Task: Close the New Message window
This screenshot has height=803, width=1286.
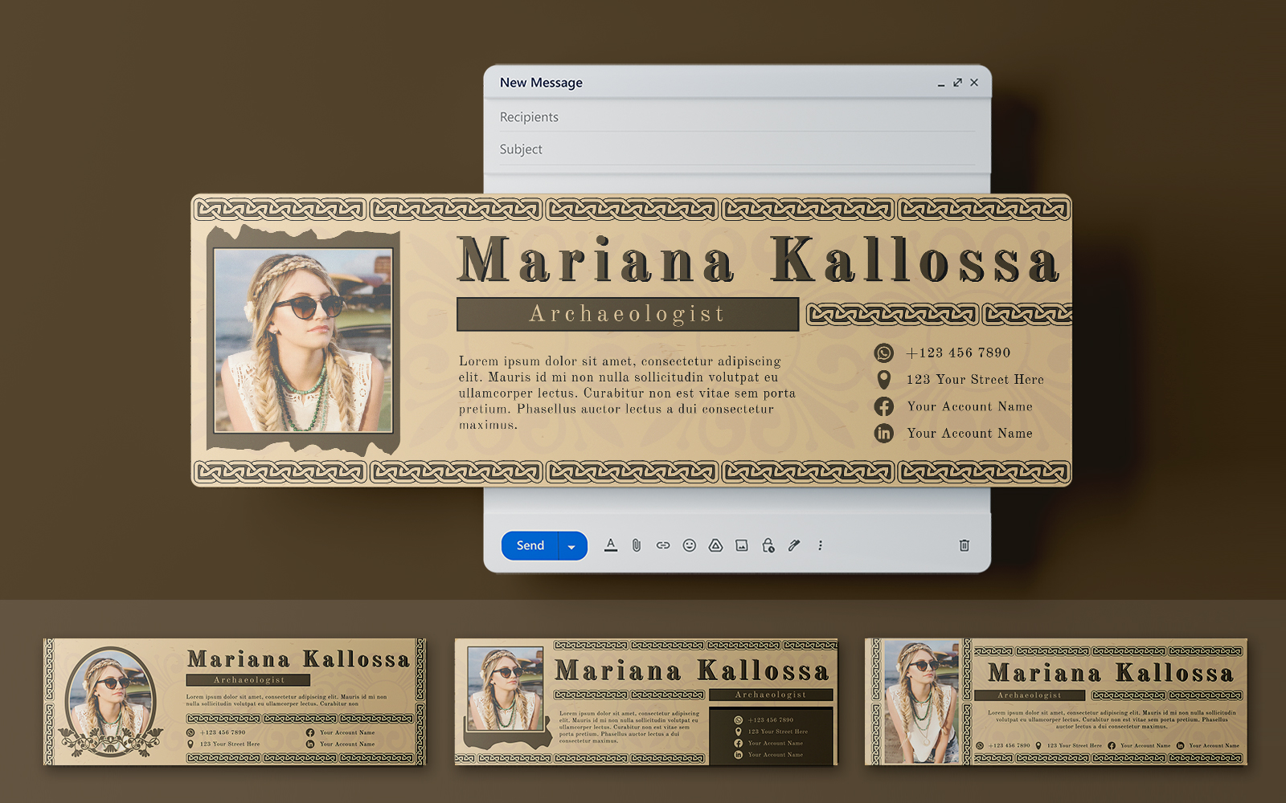Action: pyautogui.click(x=974, y=83)
